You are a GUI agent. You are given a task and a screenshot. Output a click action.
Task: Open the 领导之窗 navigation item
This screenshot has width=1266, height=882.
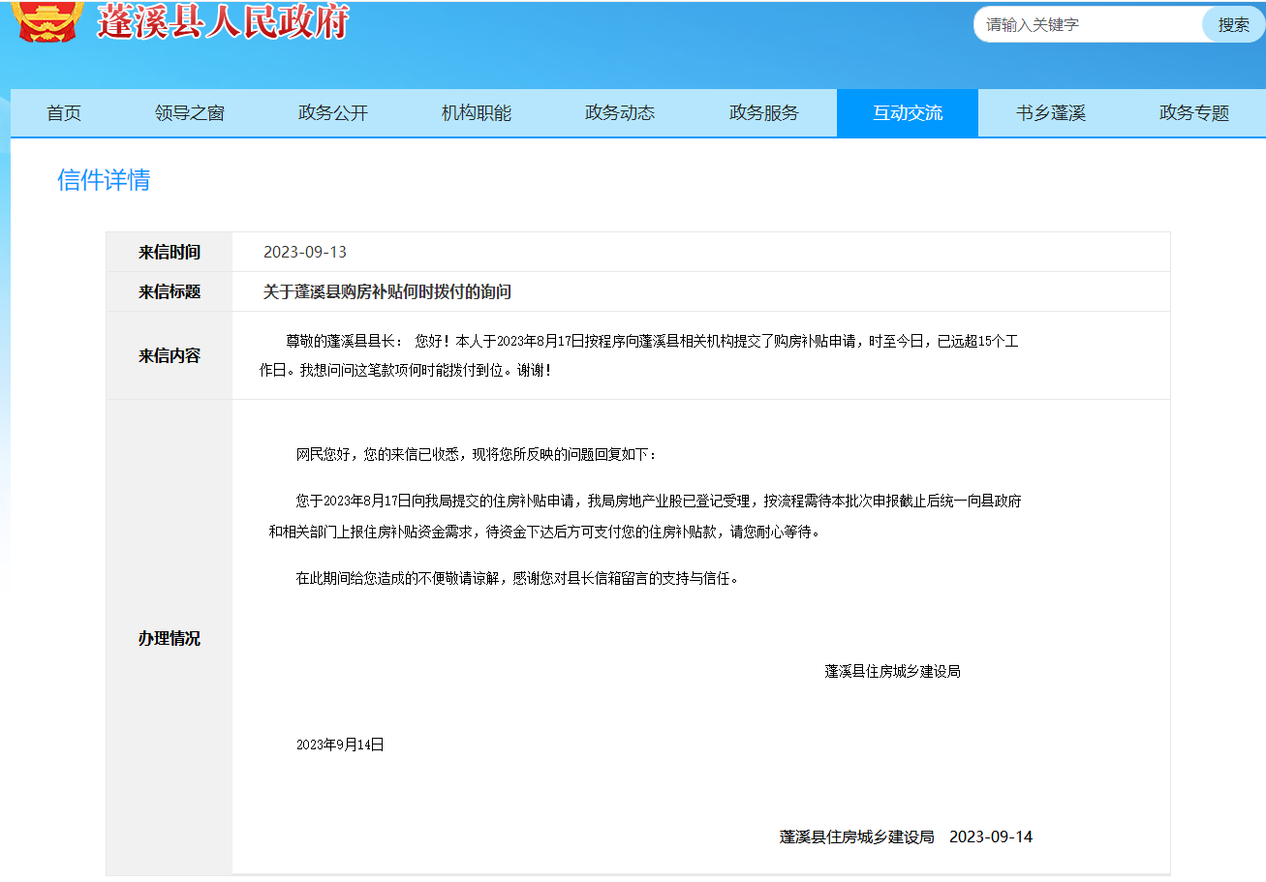point(190,113)
